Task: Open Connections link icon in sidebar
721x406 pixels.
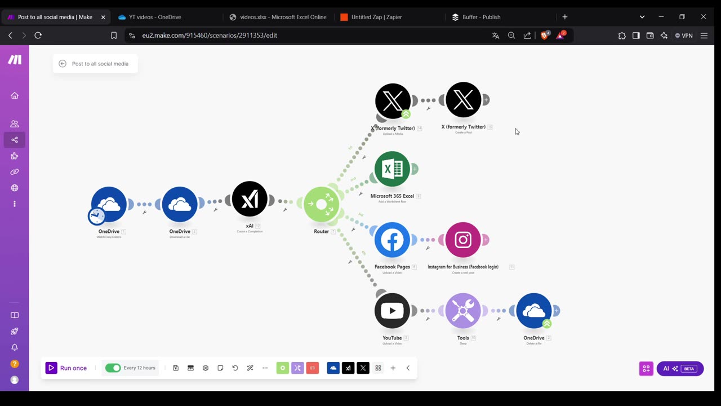Action: [15, 172]
